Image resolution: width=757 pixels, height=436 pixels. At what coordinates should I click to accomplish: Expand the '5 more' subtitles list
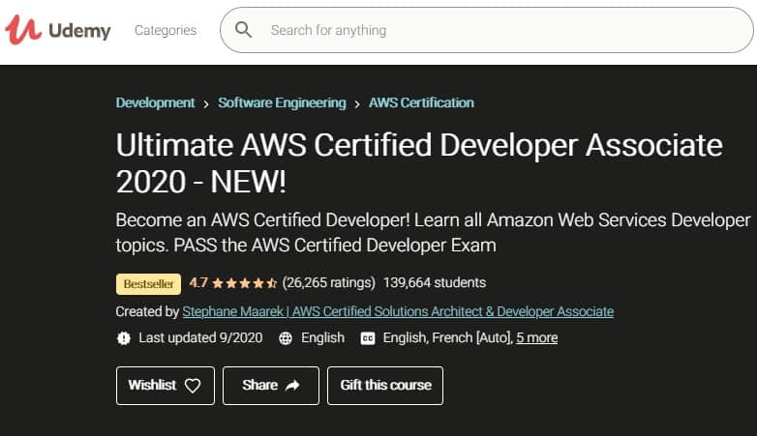click(536, 337)
